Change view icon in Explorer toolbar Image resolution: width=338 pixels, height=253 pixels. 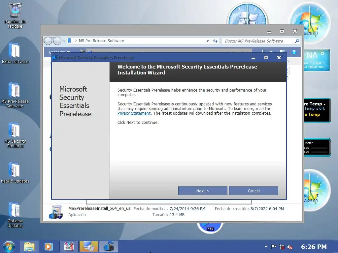pos(264,52)
